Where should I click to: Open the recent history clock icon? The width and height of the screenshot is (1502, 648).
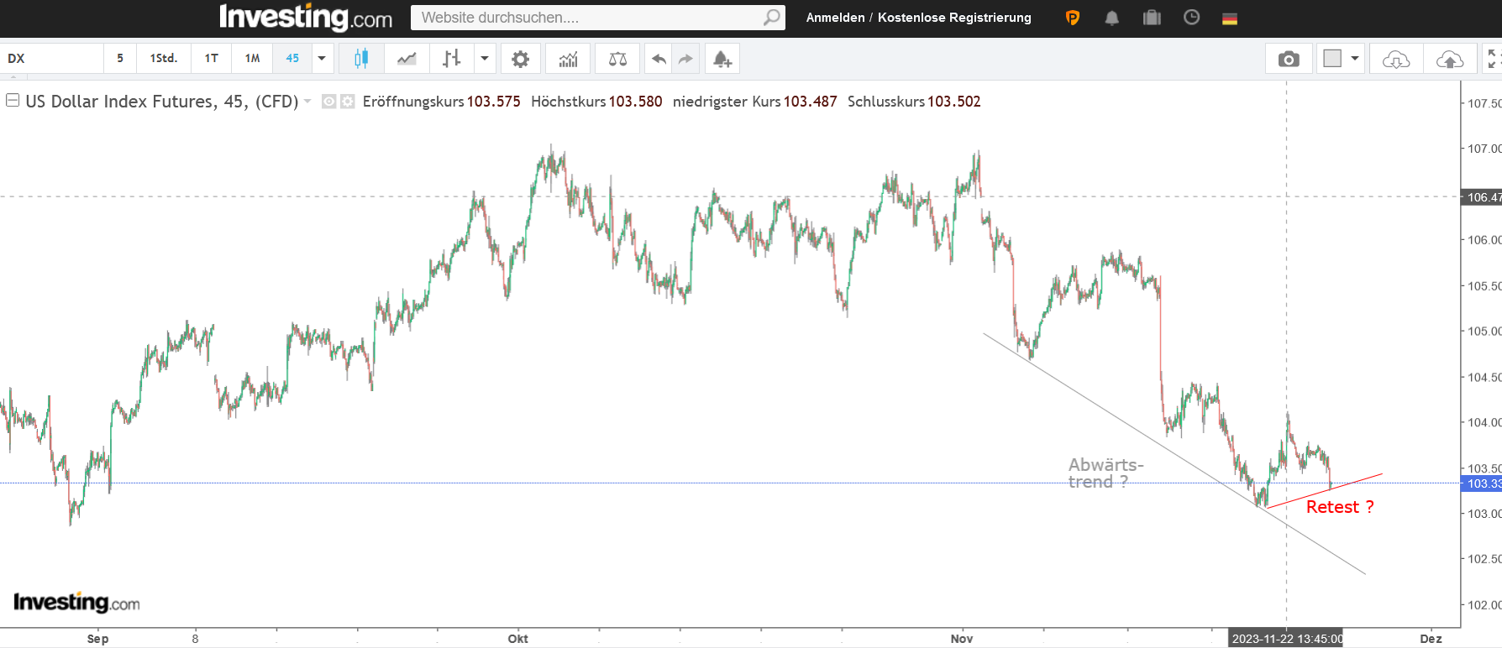point(1191,18)
